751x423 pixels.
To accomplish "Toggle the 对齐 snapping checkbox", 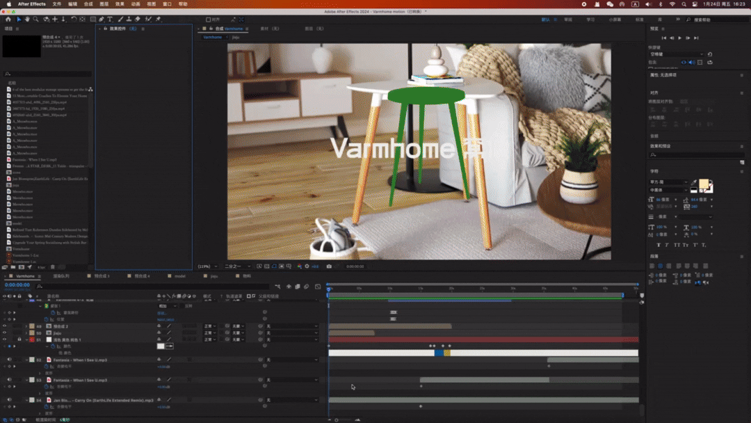I will click(209, 19).
